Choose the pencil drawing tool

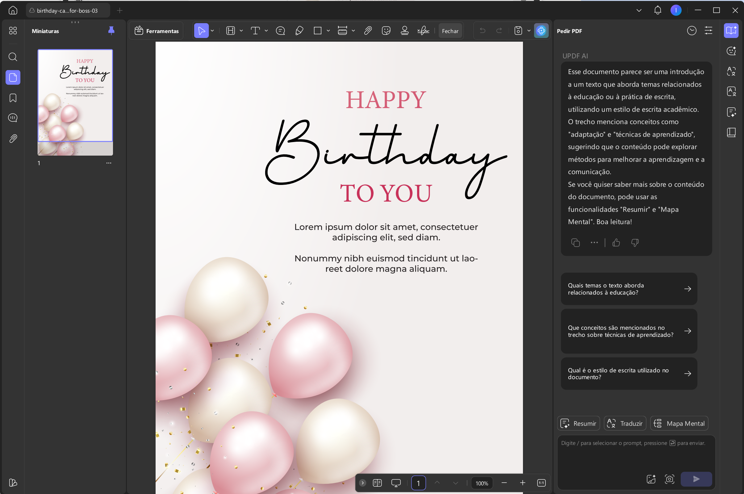(x=299, y=31)
